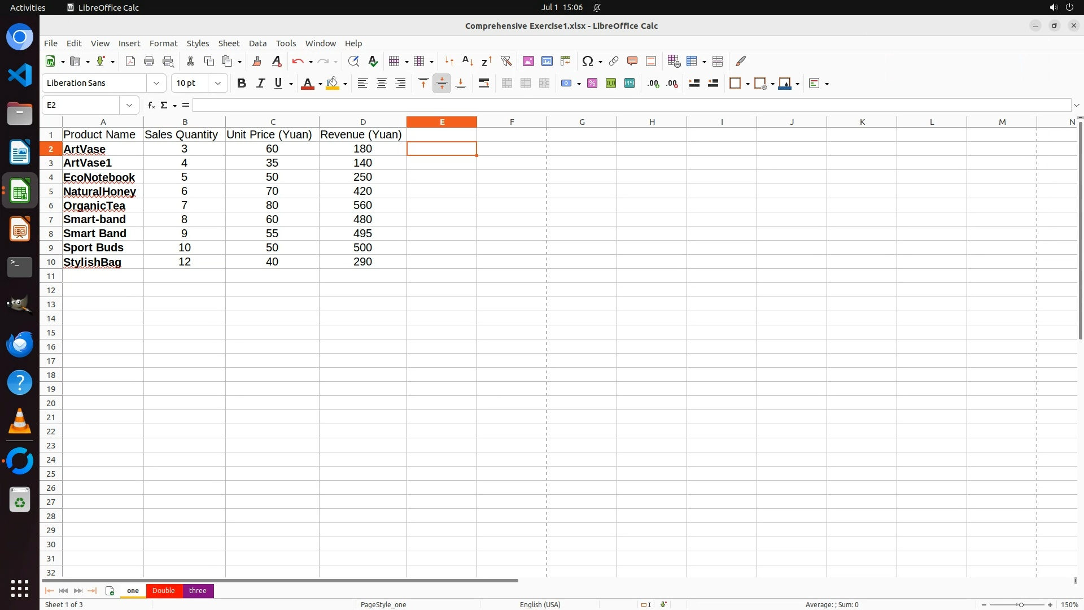Click the Clone Formatting paintbrush icon

coord(257,61)
